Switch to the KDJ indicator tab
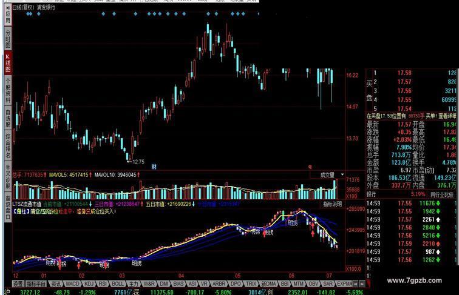The width and height of the screenshot is (459, 295). (89, 283)
